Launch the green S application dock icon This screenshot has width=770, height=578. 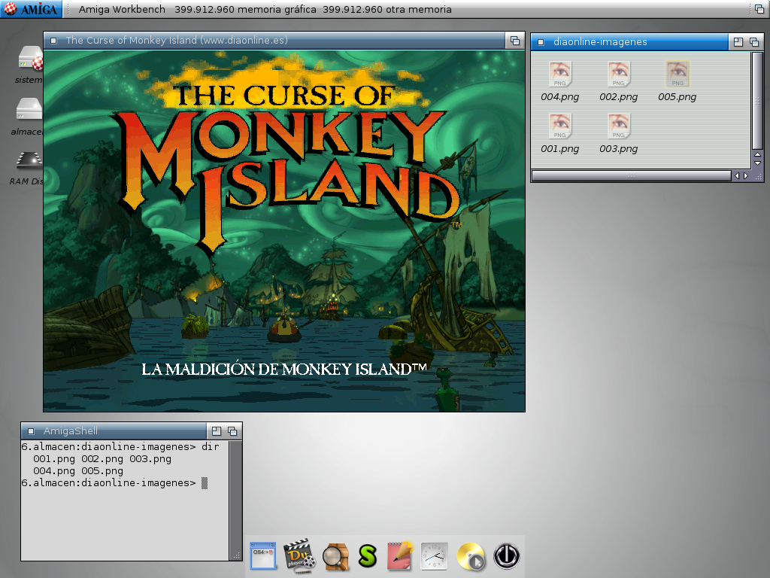pos(367,557)
